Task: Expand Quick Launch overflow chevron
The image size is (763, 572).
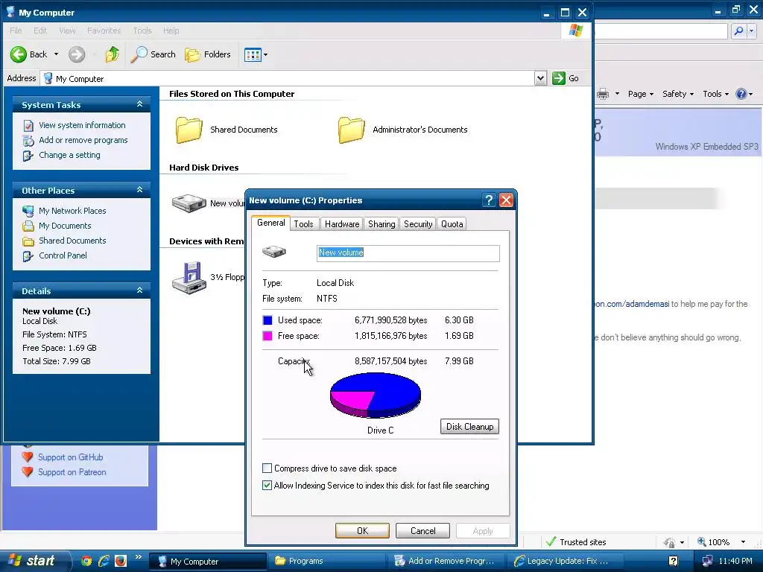Action: click(138, 557)
